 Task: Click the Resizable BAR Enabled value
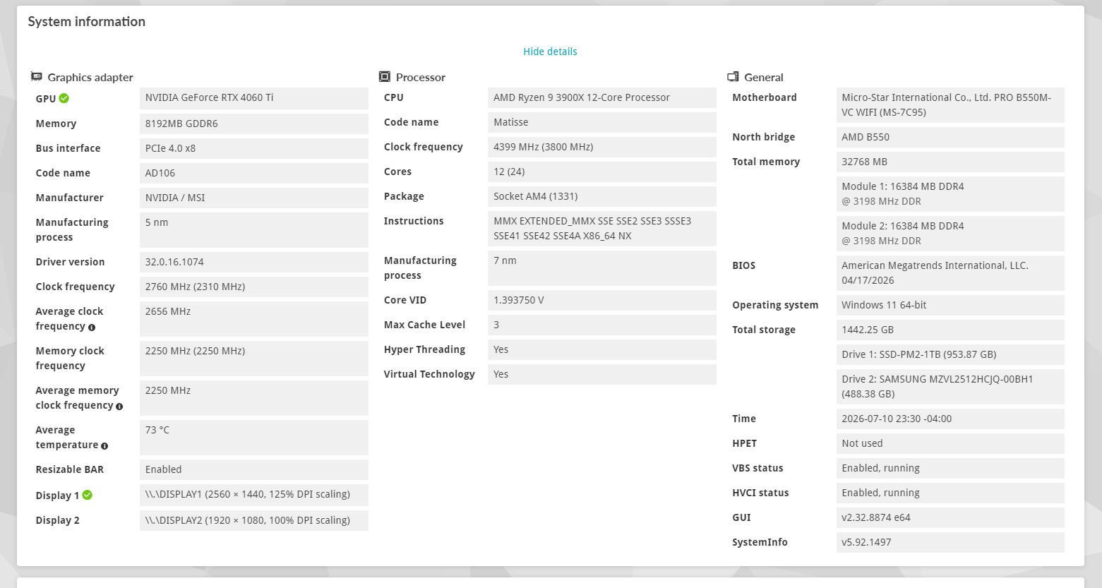pos(254,469)
